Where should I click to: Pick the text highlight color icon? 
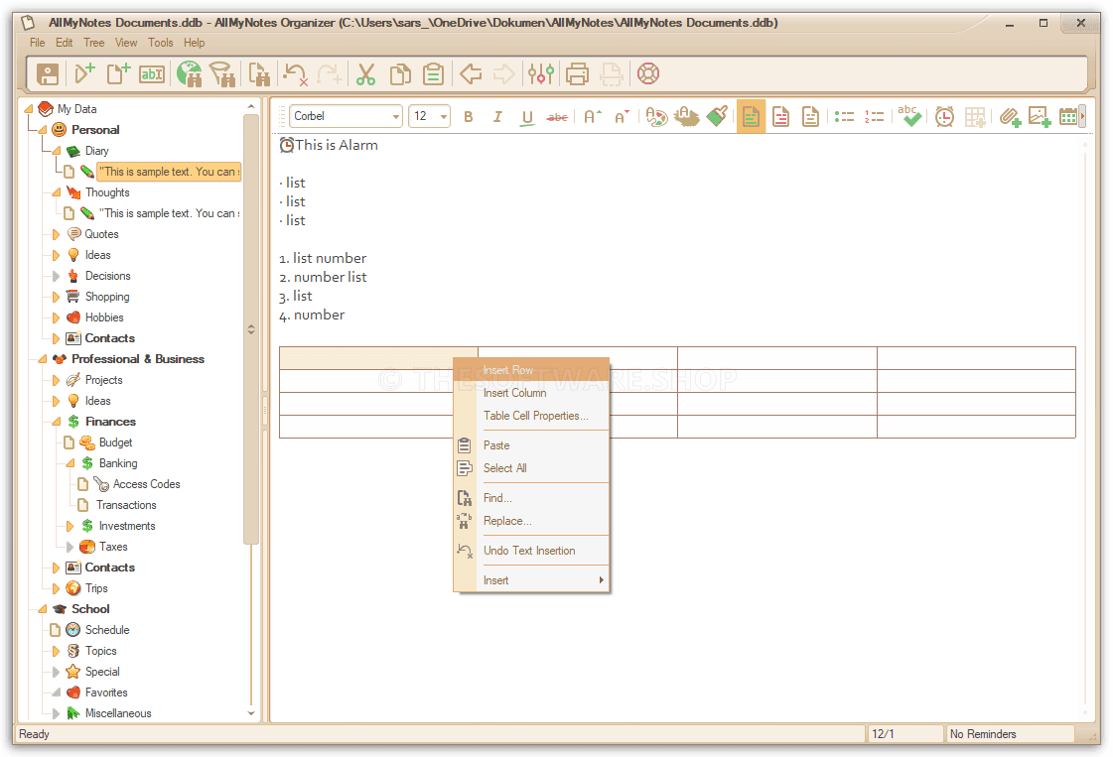tap(686, 116)
